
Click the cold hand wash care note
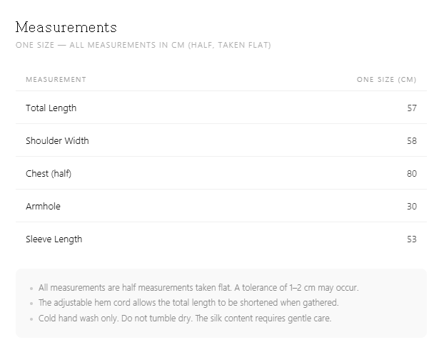(x=185, y=319)
